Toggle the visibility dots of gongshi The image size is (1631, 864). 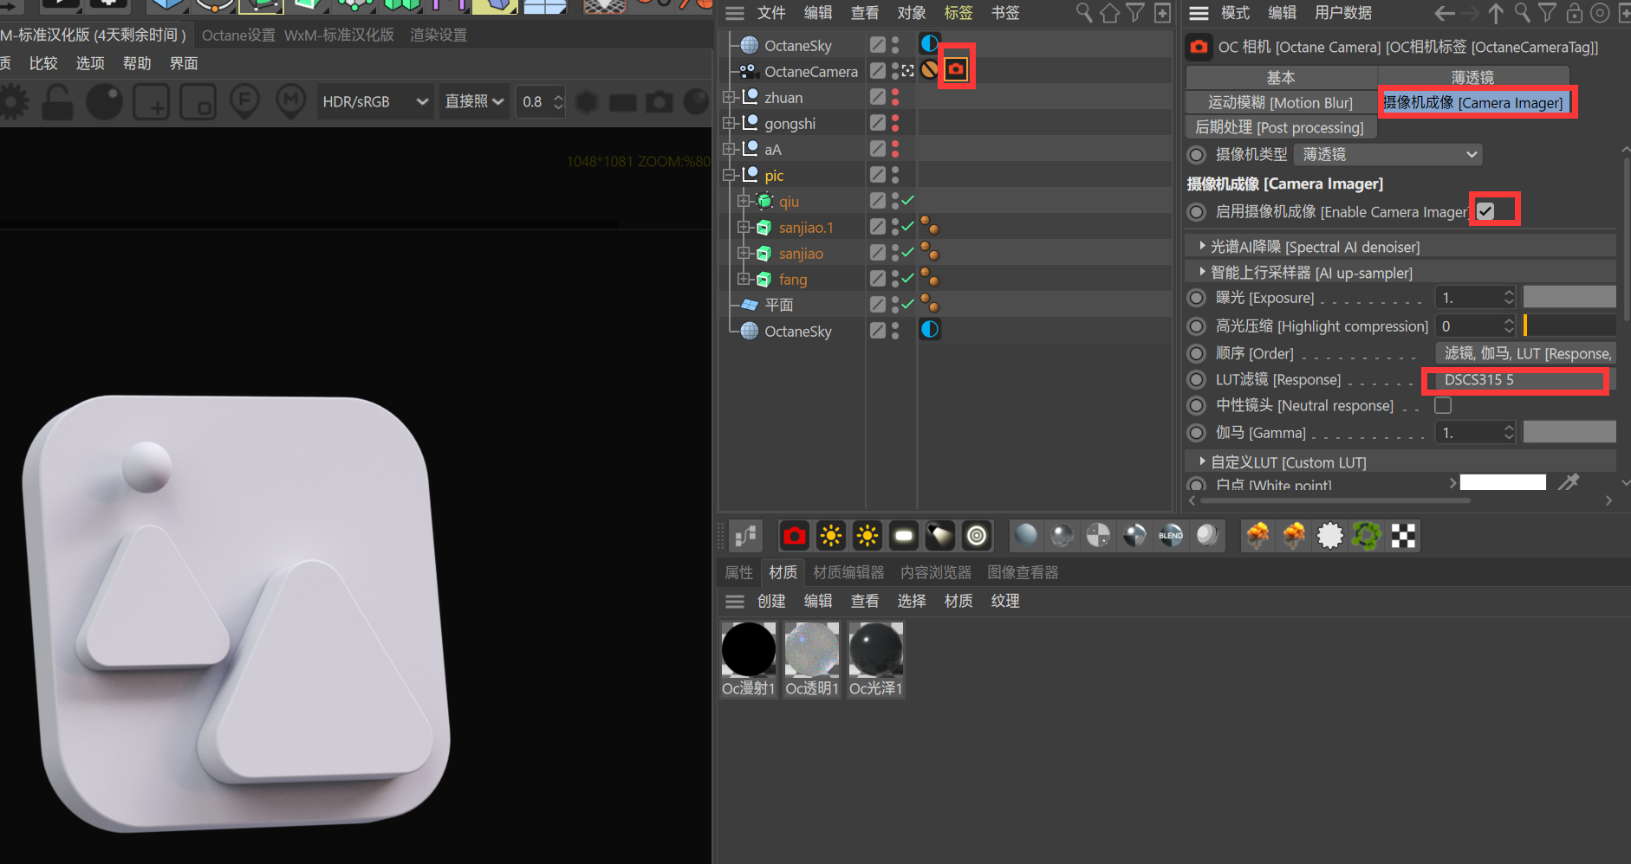895,123
